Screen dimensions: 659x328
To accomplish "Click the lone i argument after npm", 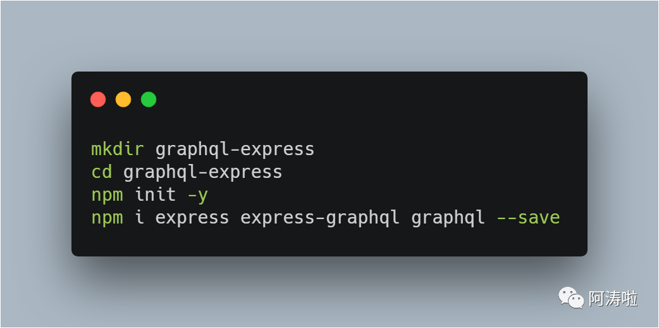I will pos(139,218).
